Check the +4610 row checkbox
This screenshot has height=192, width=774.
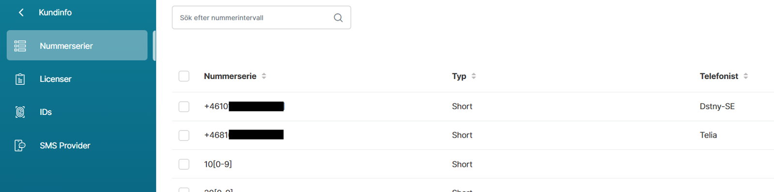coord(184,107)
